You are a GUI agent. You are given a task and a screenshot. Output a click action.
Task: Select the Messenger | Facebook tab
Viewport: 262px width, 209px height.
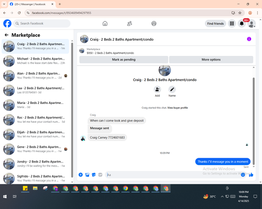(x=31, y=4)
